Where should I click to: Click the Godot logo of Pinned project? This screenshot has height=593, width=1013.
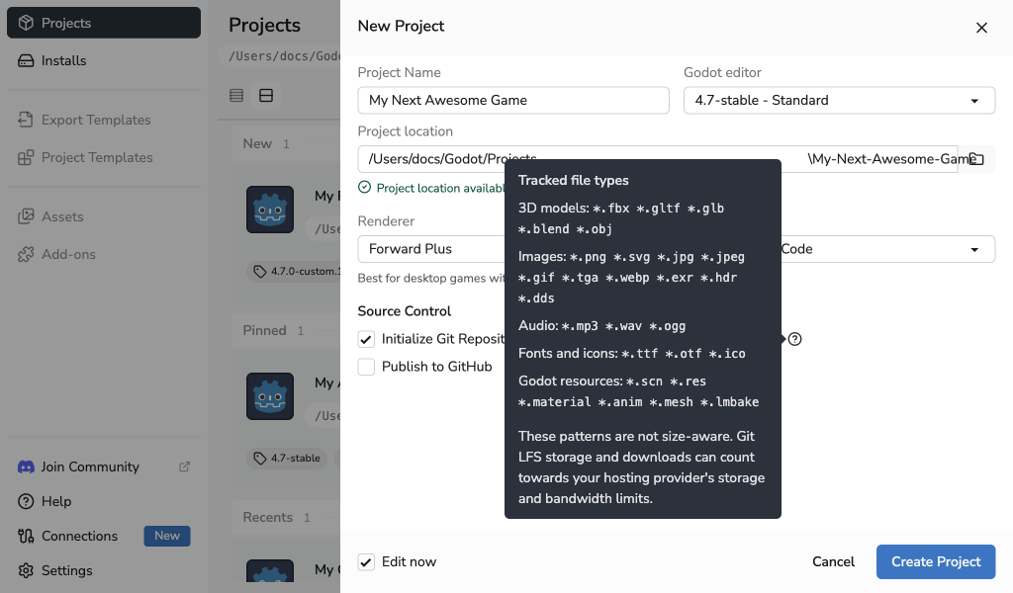[x=270, y=396]
